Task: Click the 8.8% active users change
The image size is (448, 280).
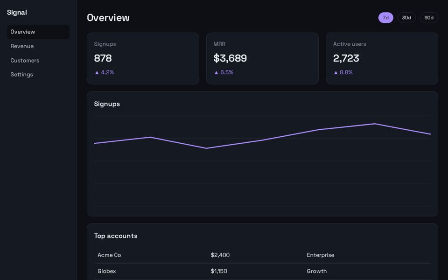Action: 343,72
